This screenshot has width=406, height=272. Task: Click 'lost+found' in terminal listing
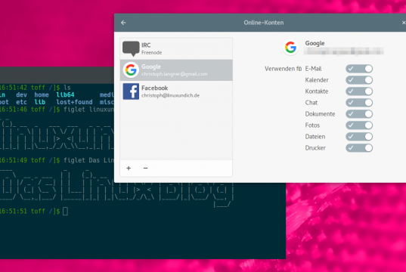click(x=74, y=102)
